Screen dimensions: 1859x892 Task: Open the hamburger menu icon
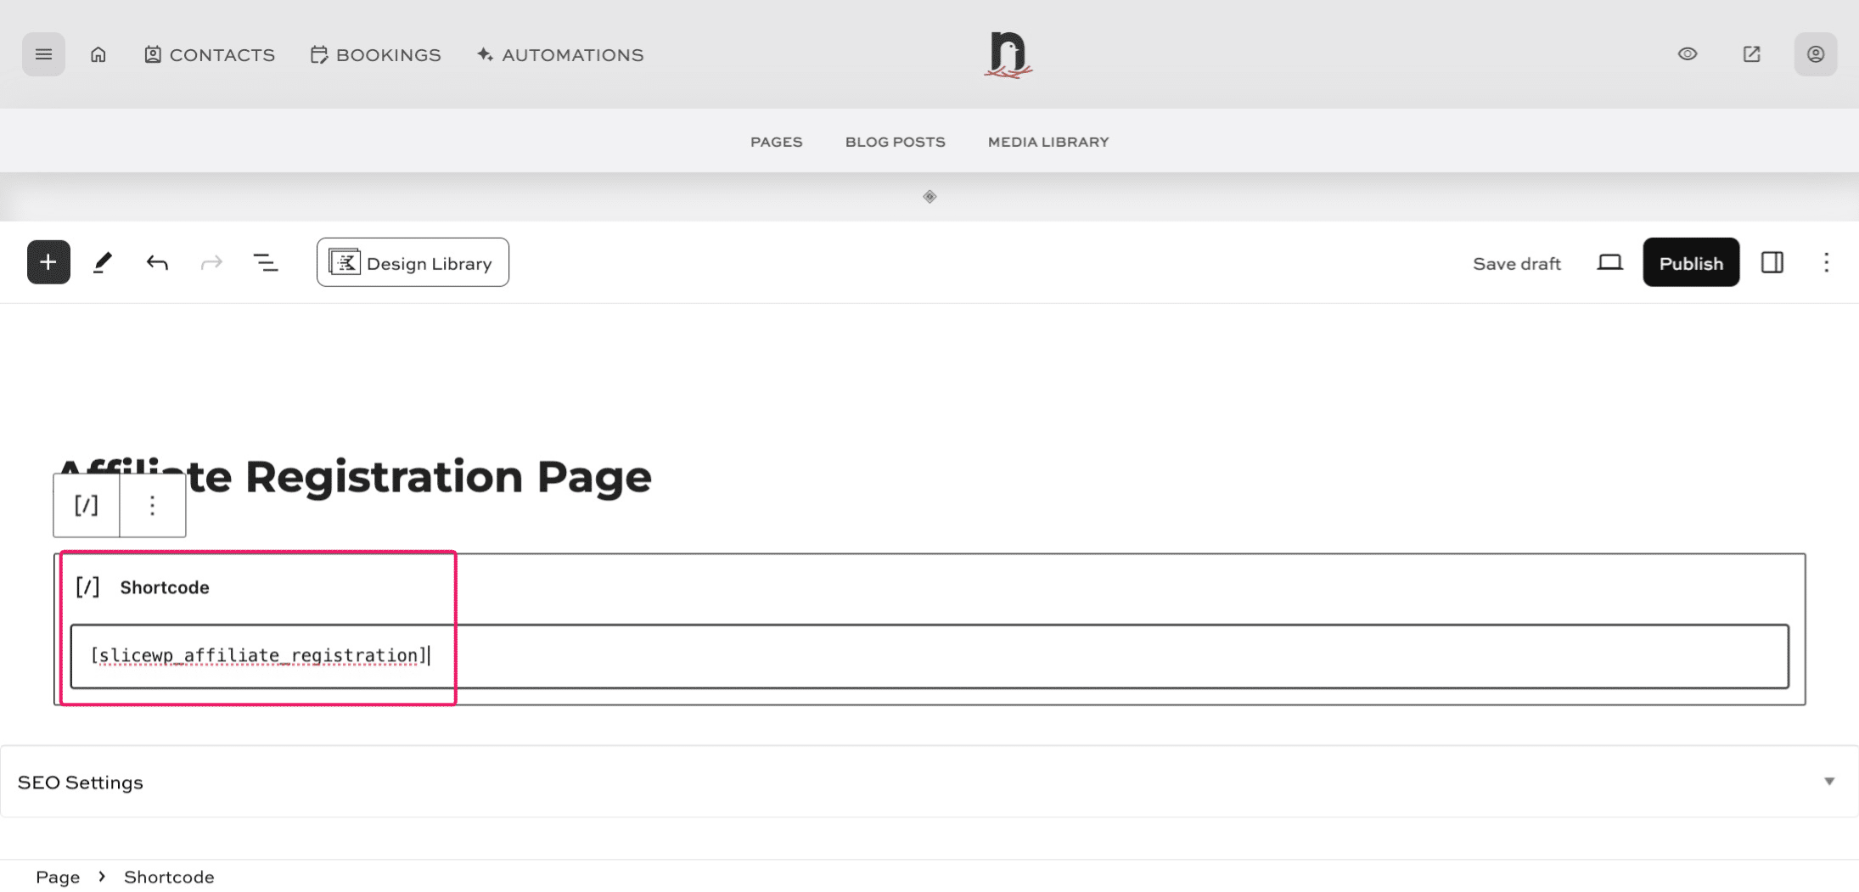point(43,53)
